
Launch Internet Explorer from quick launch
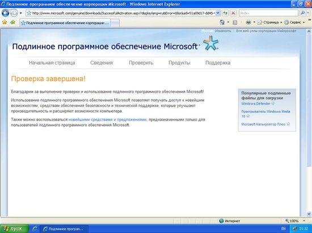(x=35, y=229)
